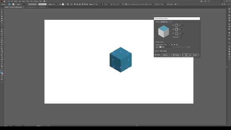Click the fill color swatch in control bar
The height and width of the screenshot is (130, 231).
pos(10,4)
